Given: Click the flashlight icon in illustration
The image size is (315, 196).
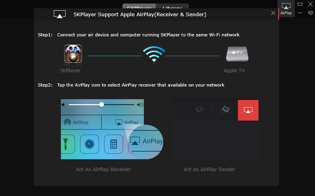Looking at the screenshot, I should pos(66,144).
